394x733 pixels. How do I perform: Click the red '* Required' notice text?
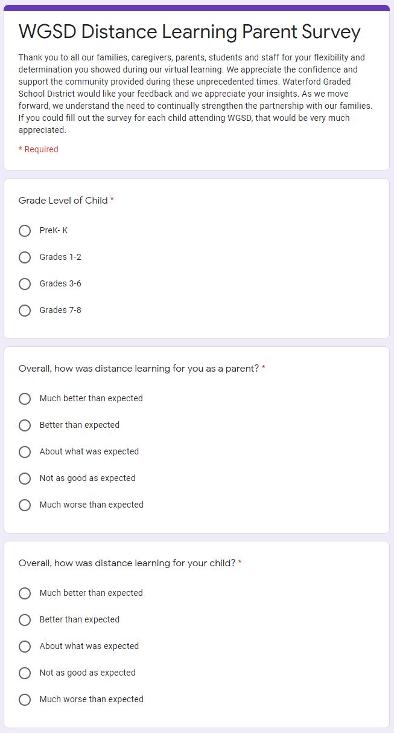click(39, 149)
